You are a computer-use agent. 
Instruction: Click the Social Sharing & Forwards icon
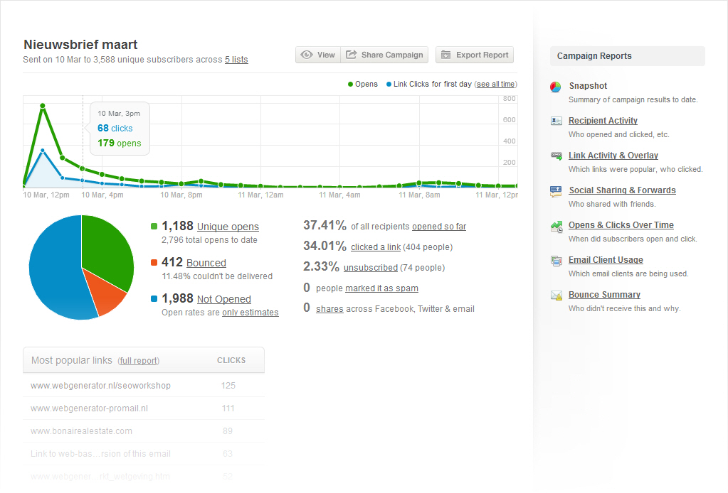click(x=556, y=190)
